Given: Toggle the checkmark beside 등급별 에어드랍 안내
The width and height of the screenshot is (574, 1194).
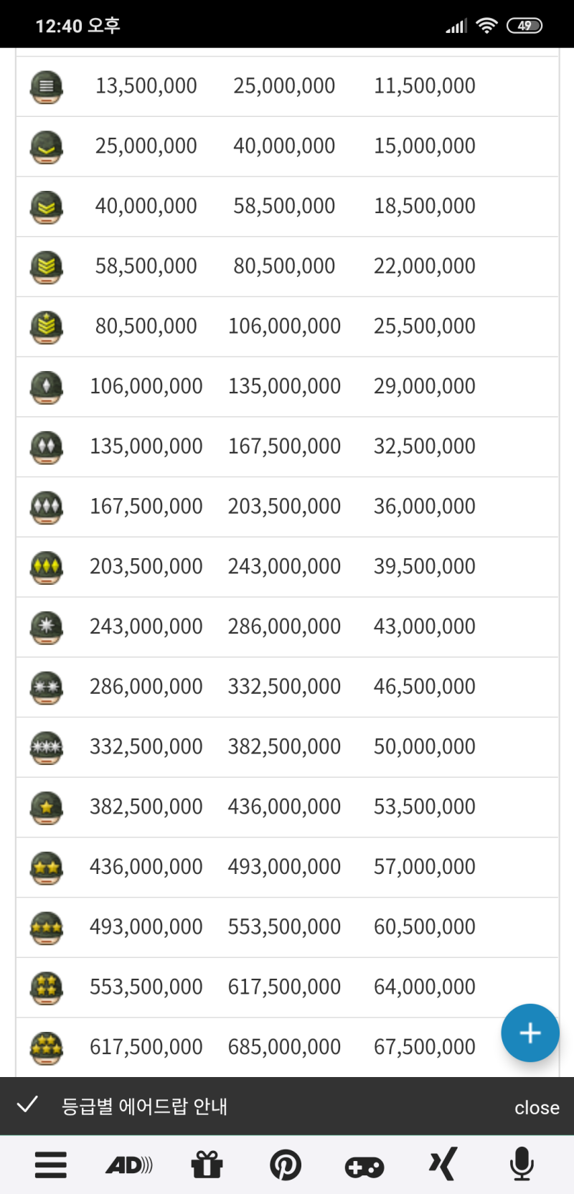Looking at the screenshot, I should click(27, 1104).
